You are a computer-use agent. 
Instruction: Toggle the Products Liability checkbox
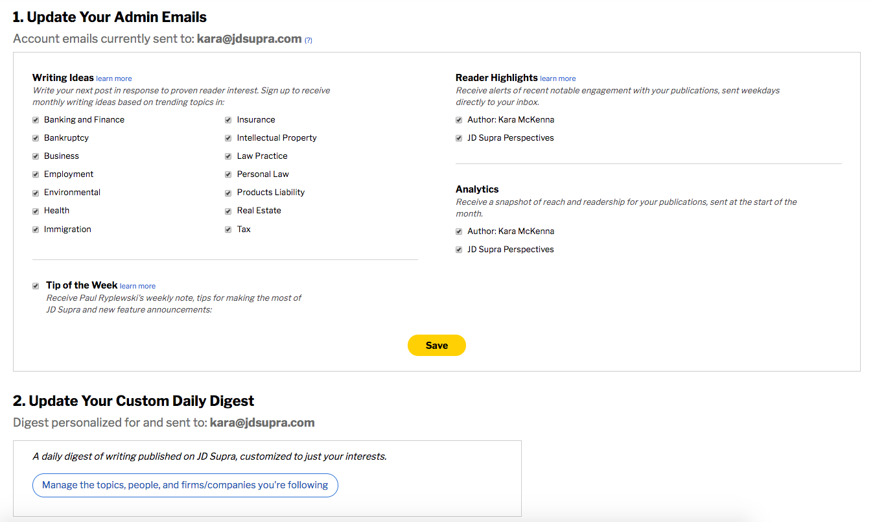coord(228,193)
